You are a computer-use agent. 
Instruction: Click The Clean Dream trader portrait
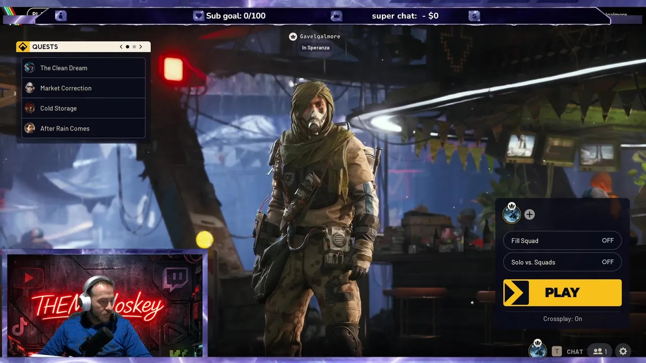pyautogui.click(x=30, y=68)
